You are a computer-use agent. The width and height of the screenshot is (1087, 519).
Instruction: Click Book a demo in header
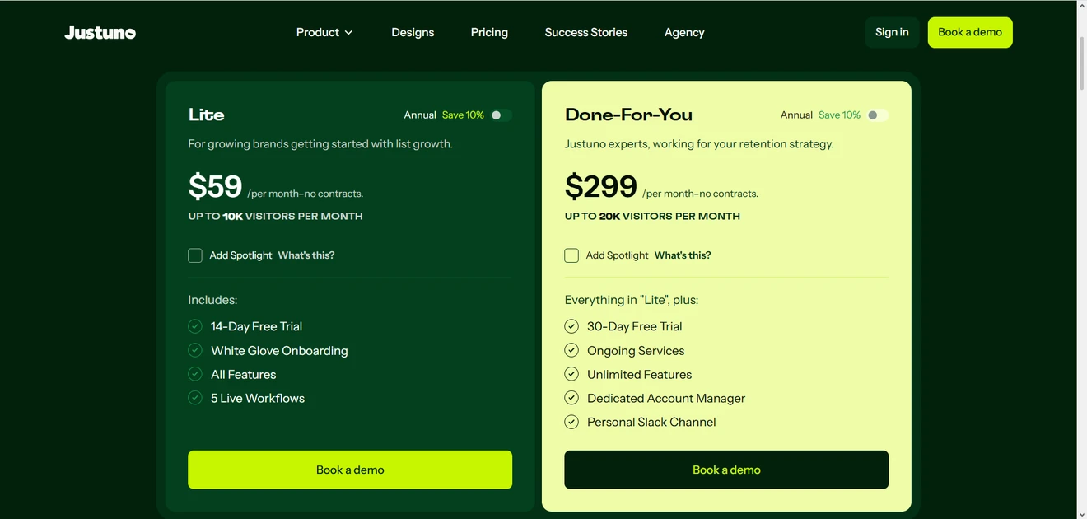pos(970,32)
